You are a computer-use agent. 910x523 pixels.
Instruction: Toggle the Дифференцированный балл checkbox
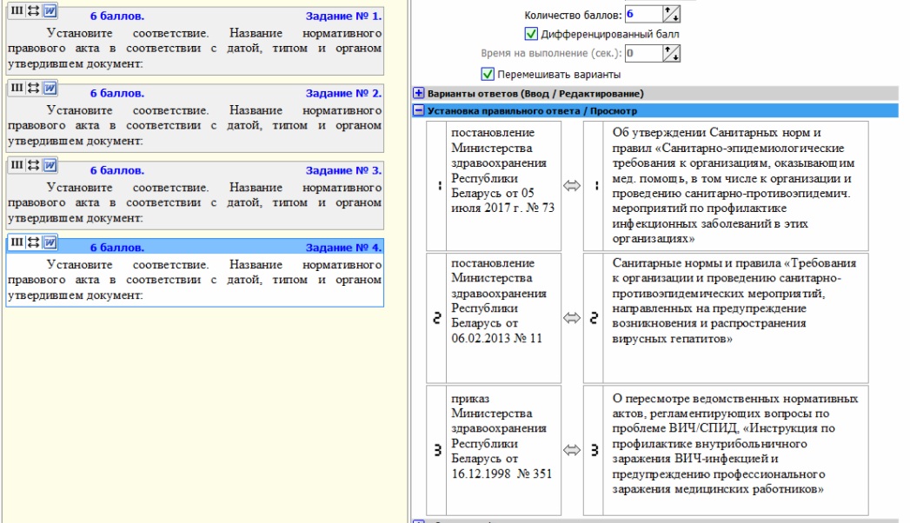[531, 34]
